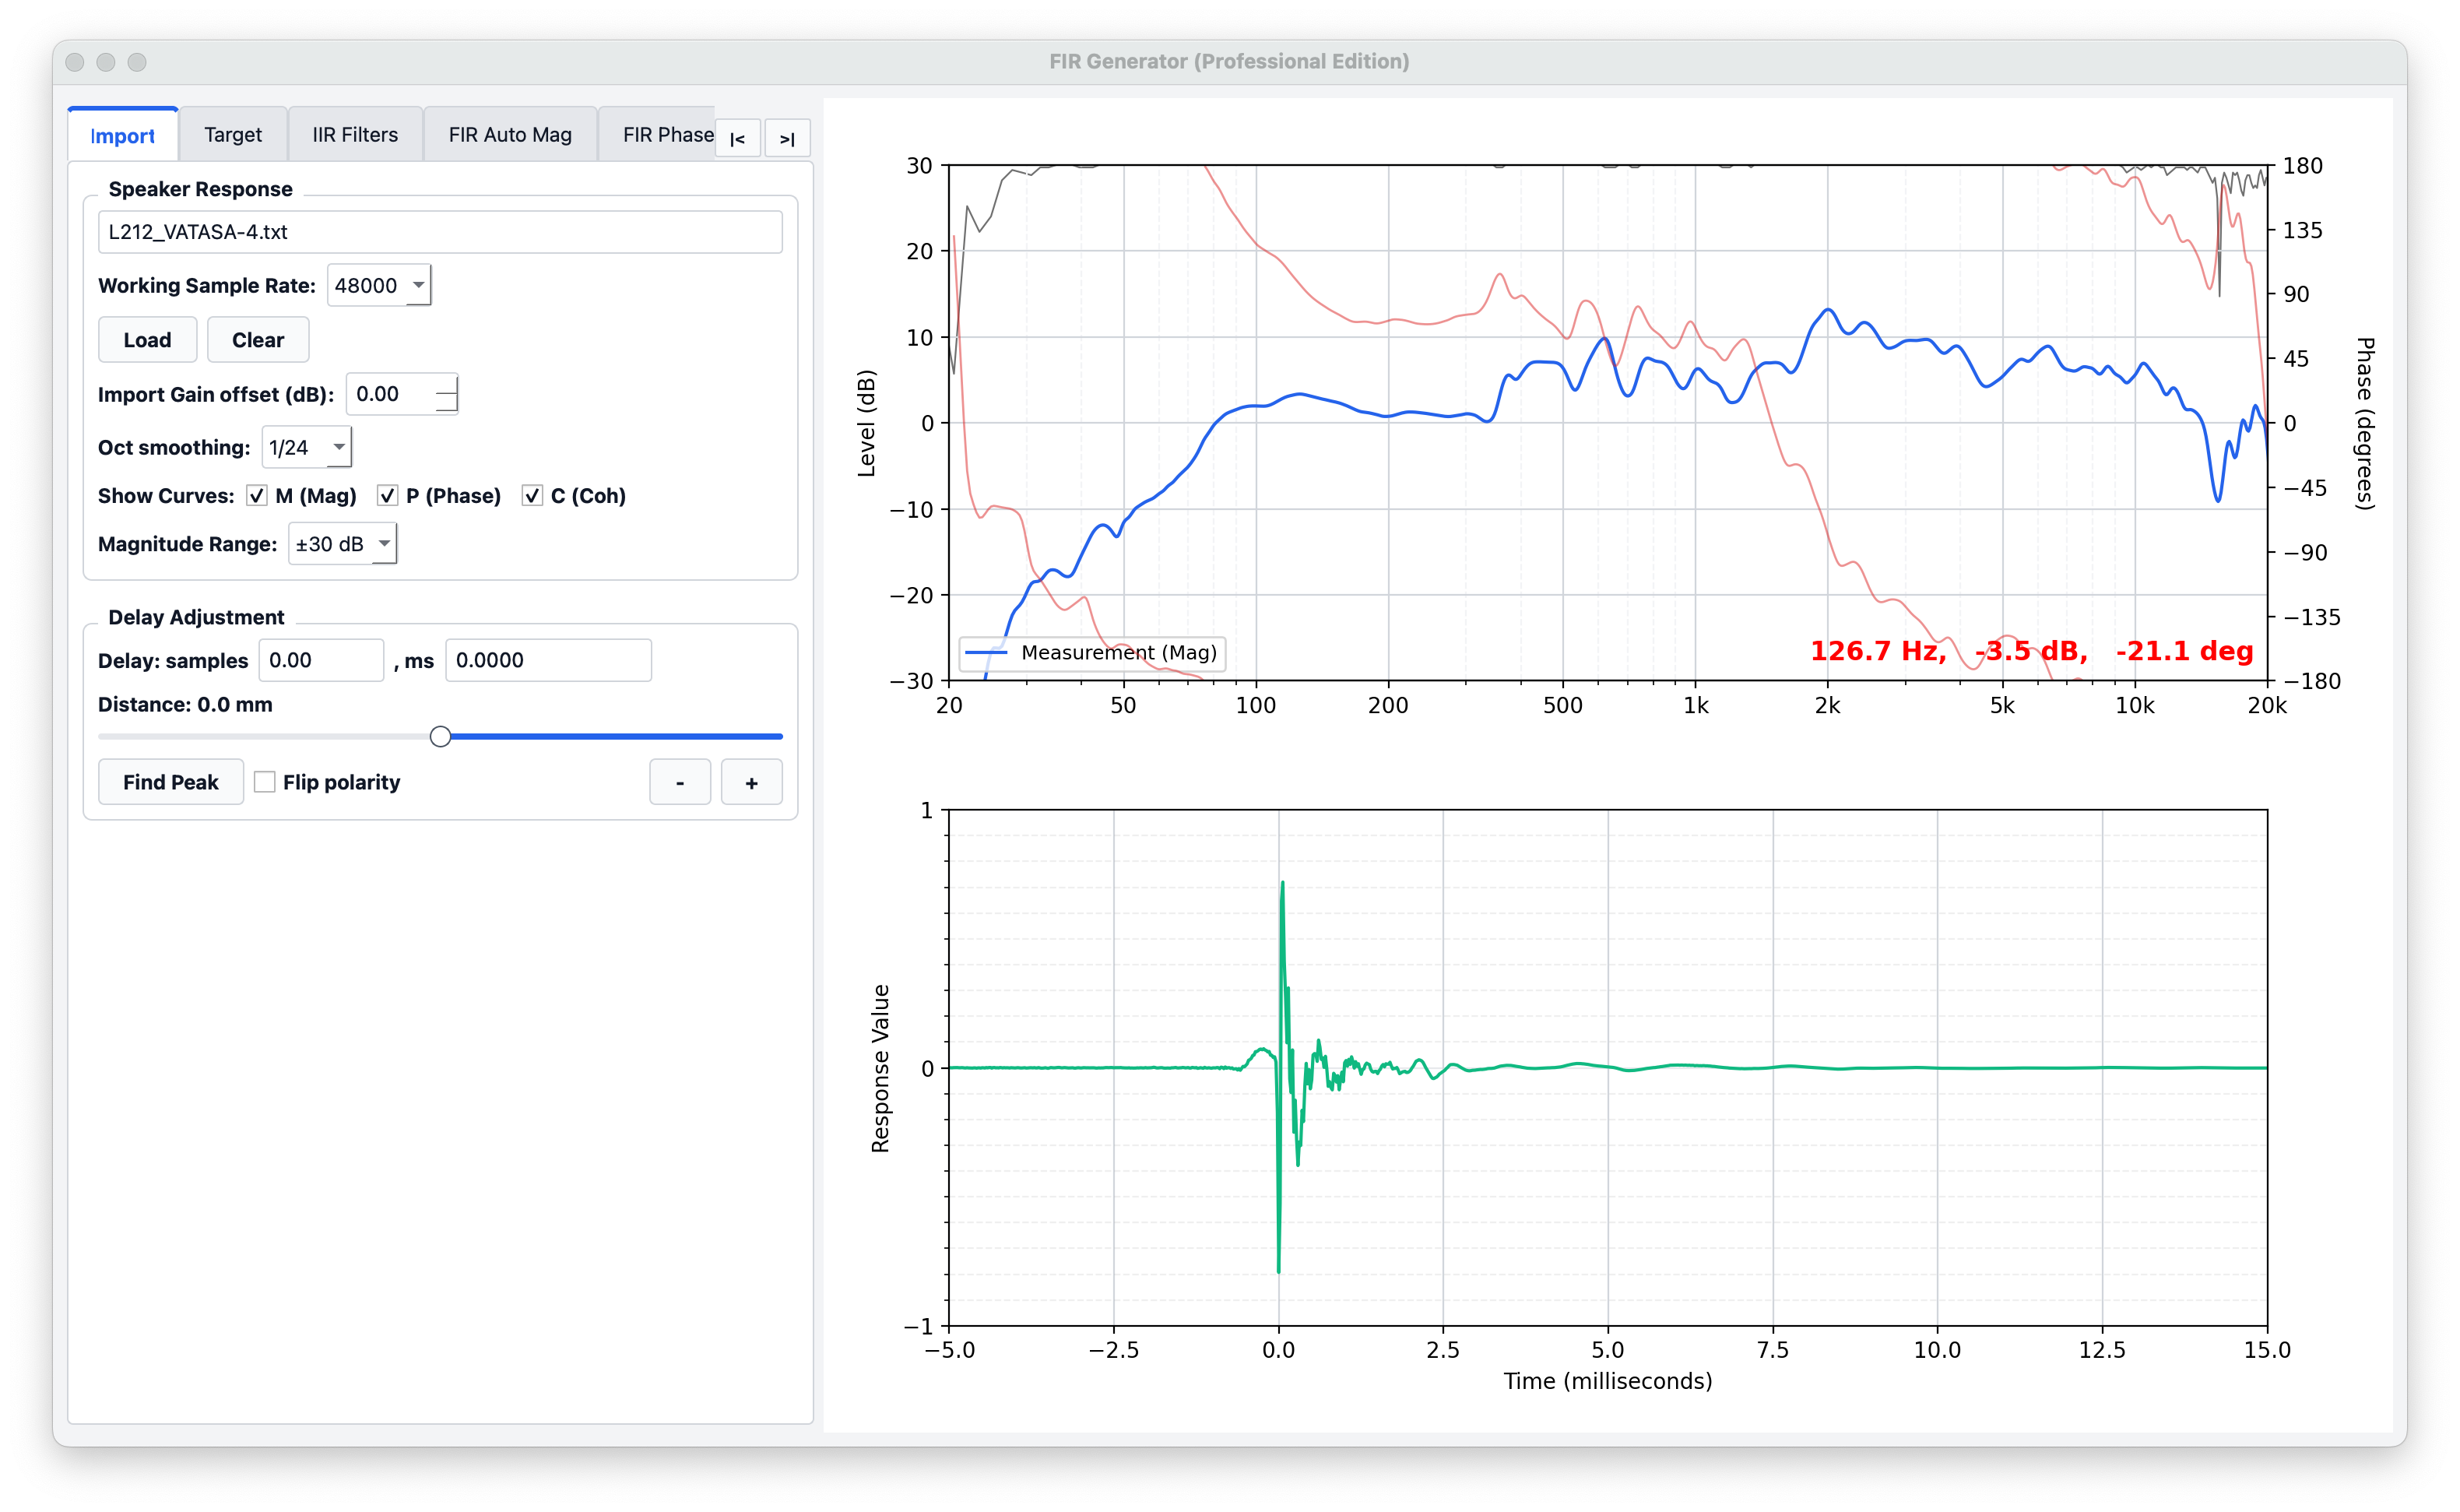Enable the Flip polarity checkbox

265,782
